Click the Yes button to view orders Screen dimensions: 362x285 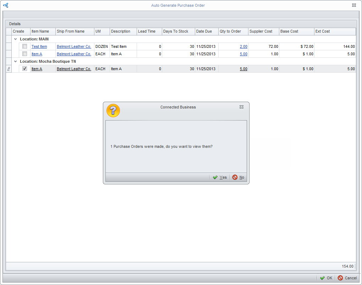pyautogui.click(x=220, y=177)
